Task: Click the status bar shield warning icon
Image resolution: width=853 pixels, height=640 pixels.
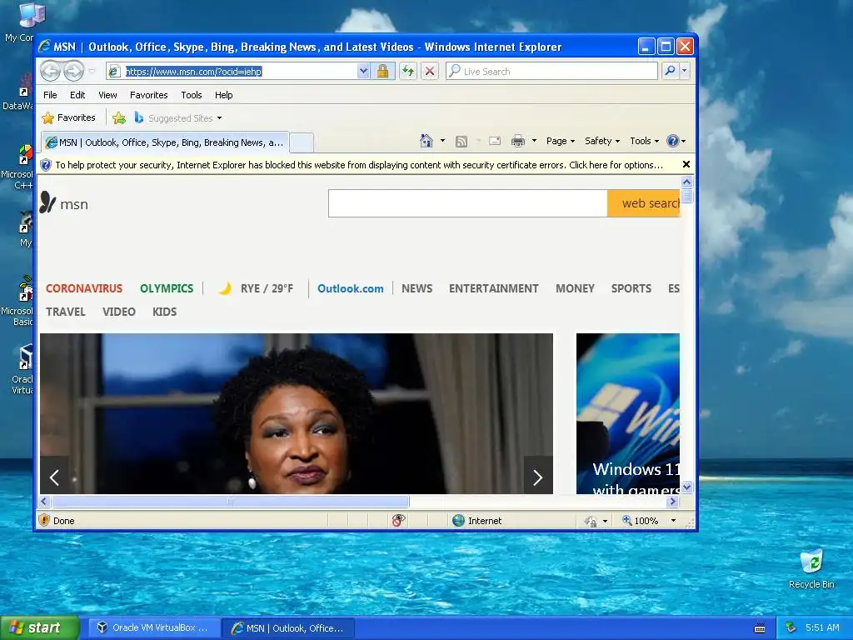Action: pos(44,520)
